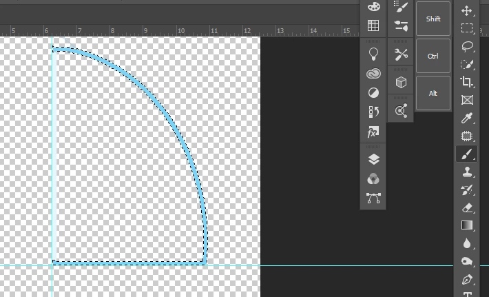
Task: Select the Rectangular Marquee tool
Action: pyautogui.click(x=466, y=28)
